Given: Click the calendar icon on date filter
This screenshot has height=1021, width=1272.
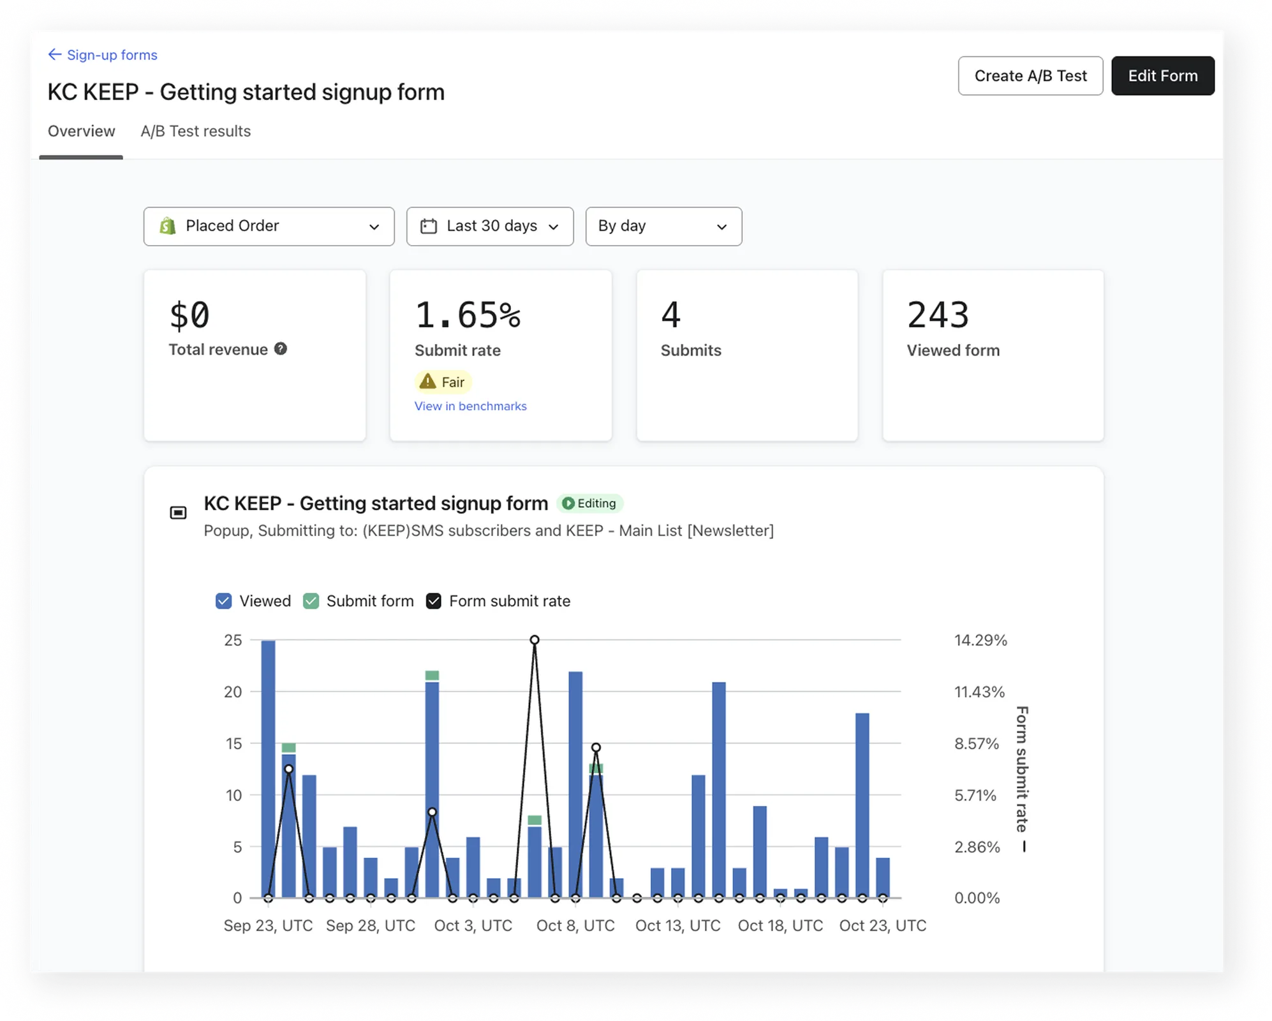Looking at the screenshot, I should click(429, 227).
